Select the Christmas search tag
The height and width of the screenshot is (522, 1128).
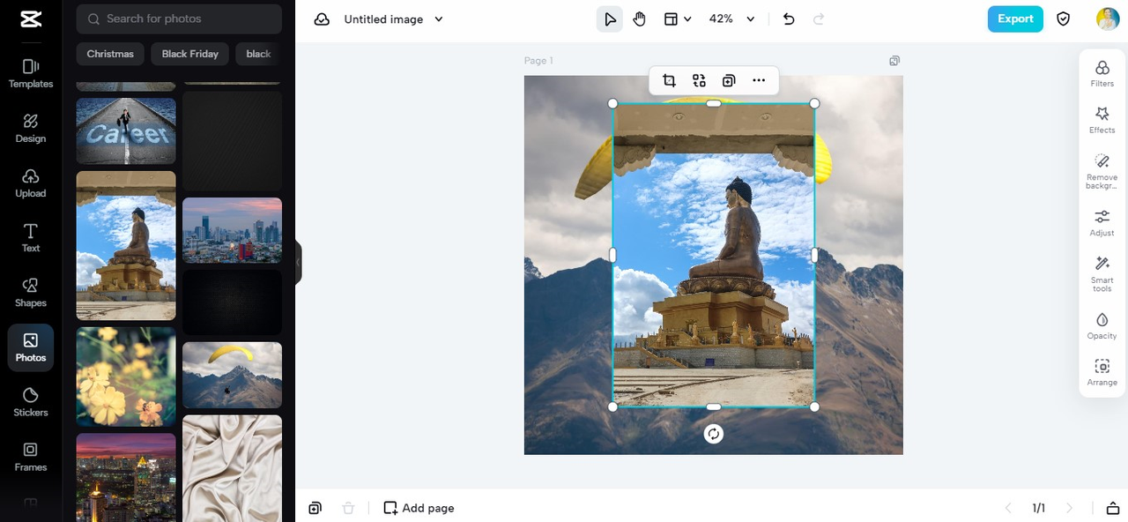(x=110, y=54)
